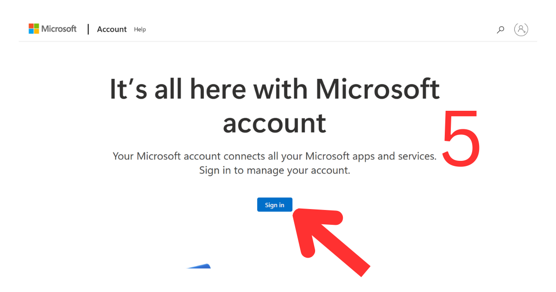Click the red number 5 annotation
556x292 pixels.
[460, 137]
